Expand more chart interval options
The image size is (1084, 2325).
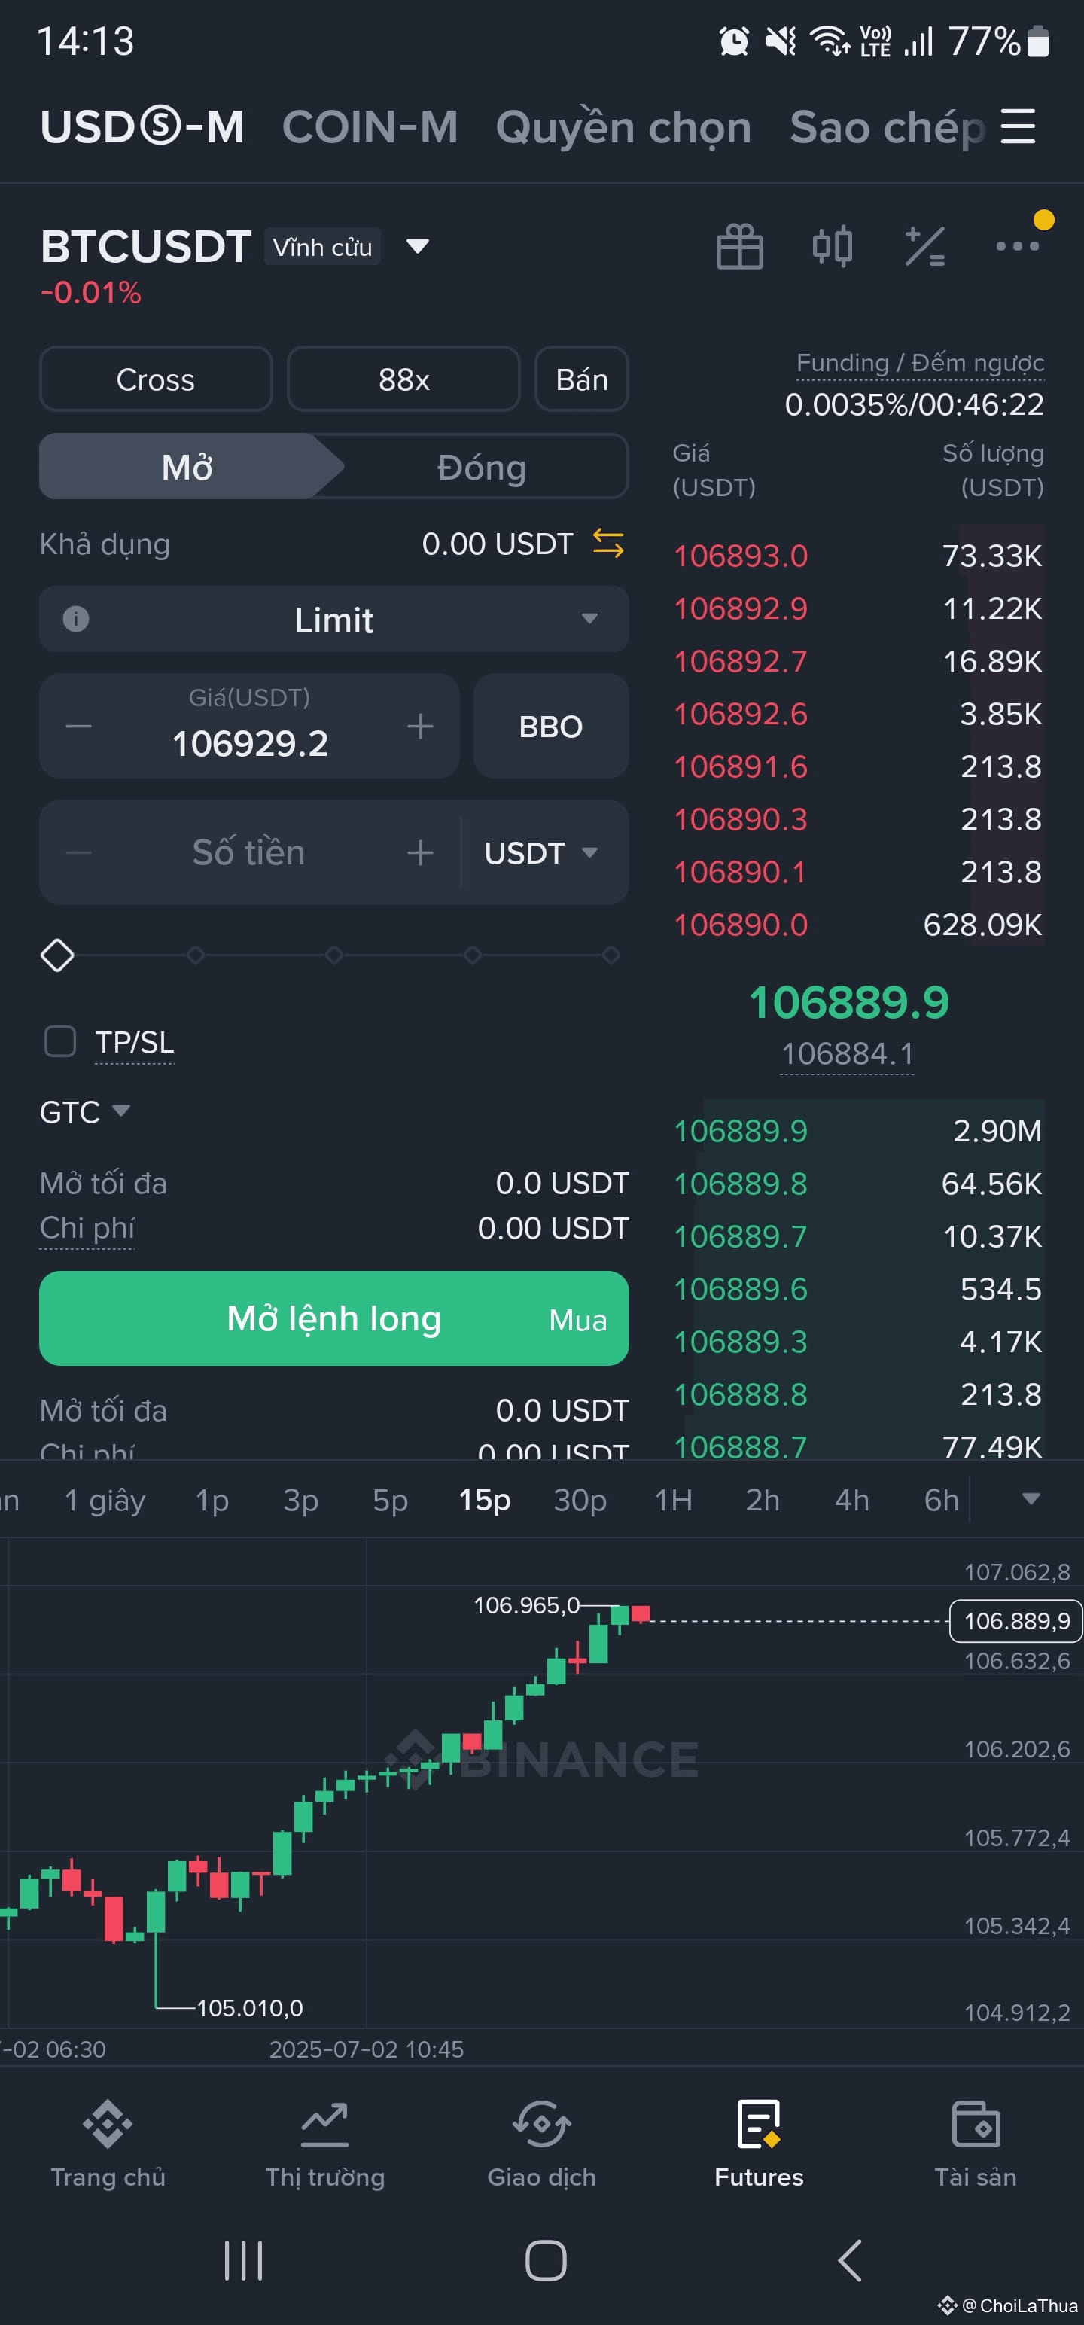[1030, 1499]
